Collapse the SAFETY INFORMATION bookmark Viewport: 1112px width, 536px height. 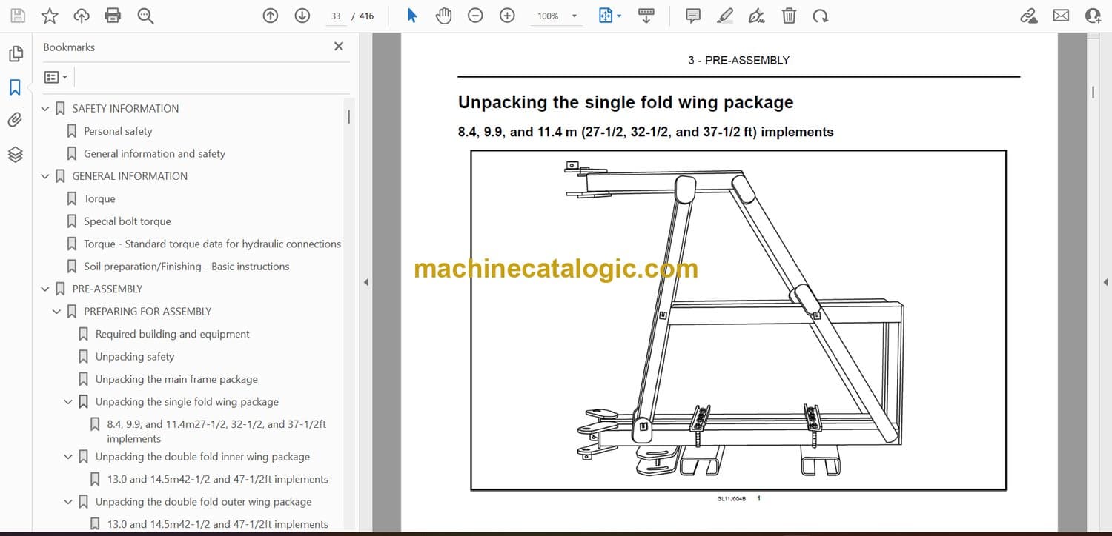click(46, 109)
